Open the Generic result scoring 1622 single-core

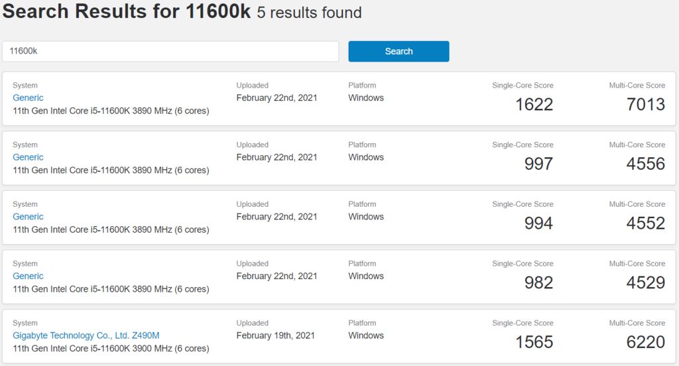pyautogui.click(x=28, y=98)
